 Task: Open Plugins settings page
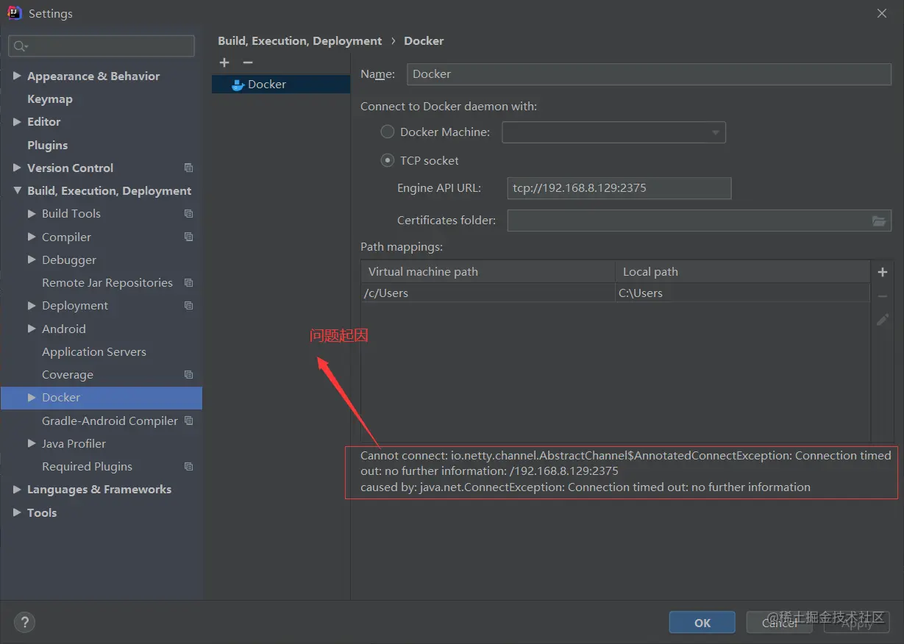(47, 145)
